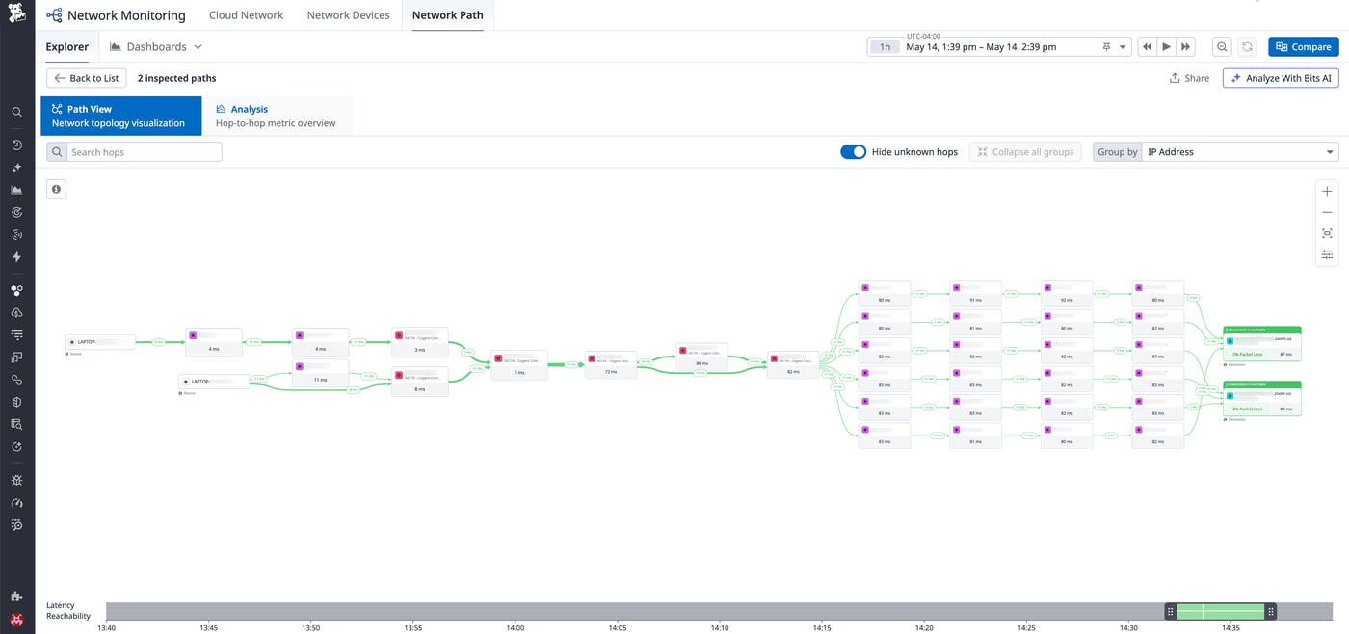Select the hop node showing 86 ms
Image resolution: width=1349 pixels, height=634 pixels.
click(x=701, y=357)
